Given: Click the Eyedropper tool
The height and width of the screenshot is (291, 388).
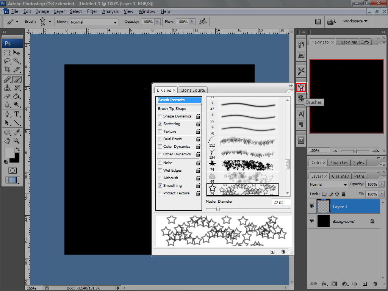Looking at the screenshot, I should pyautogui.click(x=17, y=132).
